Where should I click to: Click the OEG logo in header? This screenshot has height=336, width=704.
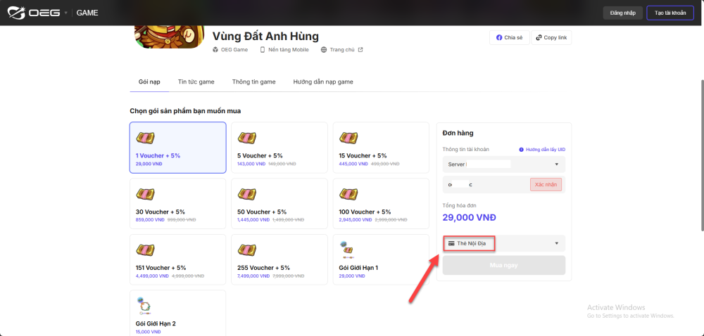[x=34, y=13]
